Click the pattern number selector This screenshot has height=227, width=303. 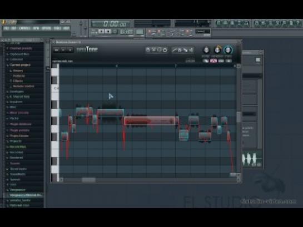click(x=140, y=32)
